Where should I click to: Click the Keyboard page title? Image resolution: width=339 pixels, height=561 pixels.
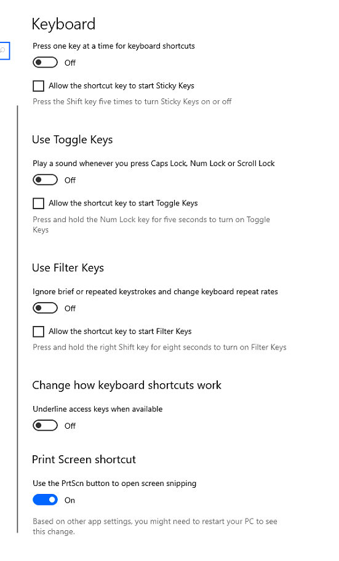point(64,24)
